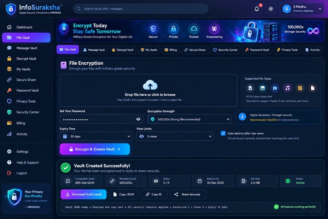The image size is (328, 219).
Task: Open Settings in the sidebar
Action: [x=26, y=152]
